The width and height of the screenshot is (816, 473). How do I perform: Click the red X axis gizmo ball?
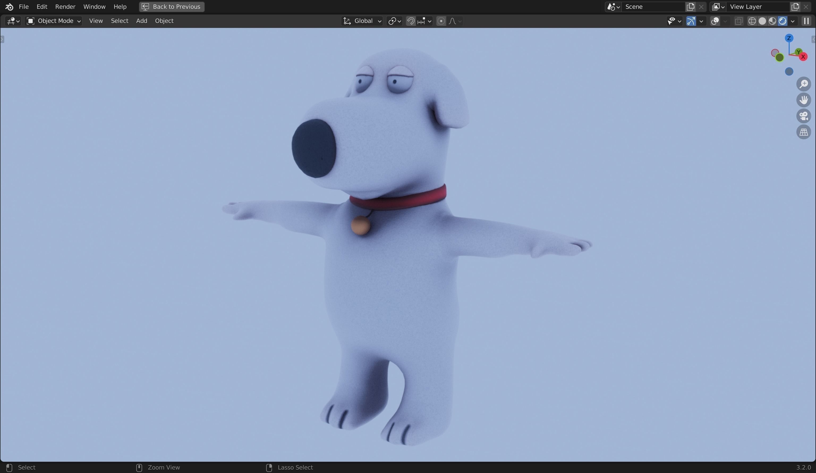coord(803,57)
